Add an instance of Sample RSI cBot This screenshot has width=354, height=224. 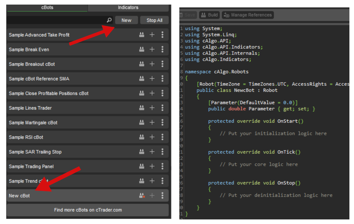(152, 137)
